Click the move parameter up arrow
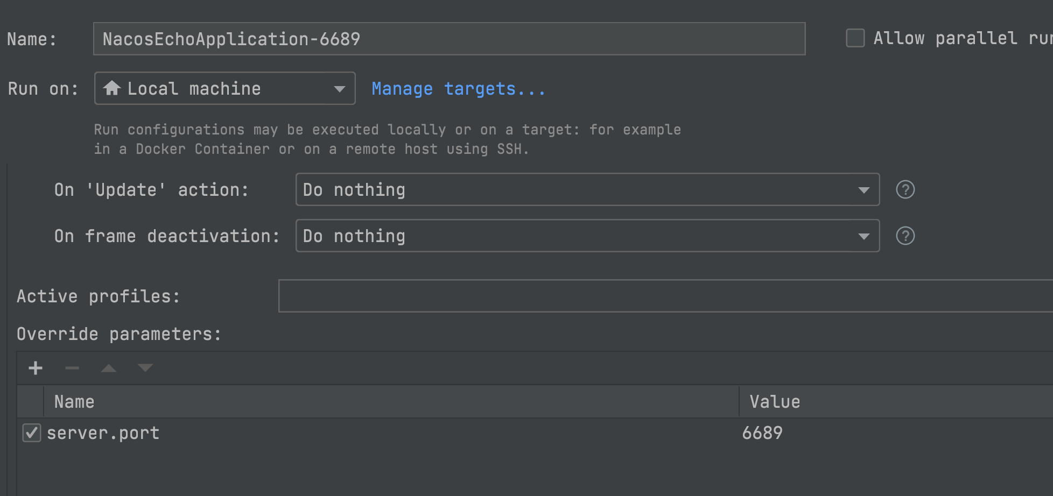This screenshot has width=1053, height=496. click(x=109, y=368)
